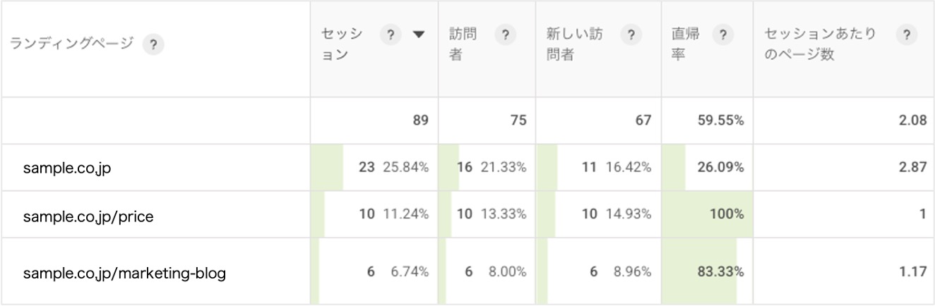Click the セッションあたりのページ数 header text
The height and width of the screenshot is (306, 935).
pos(820,44)
